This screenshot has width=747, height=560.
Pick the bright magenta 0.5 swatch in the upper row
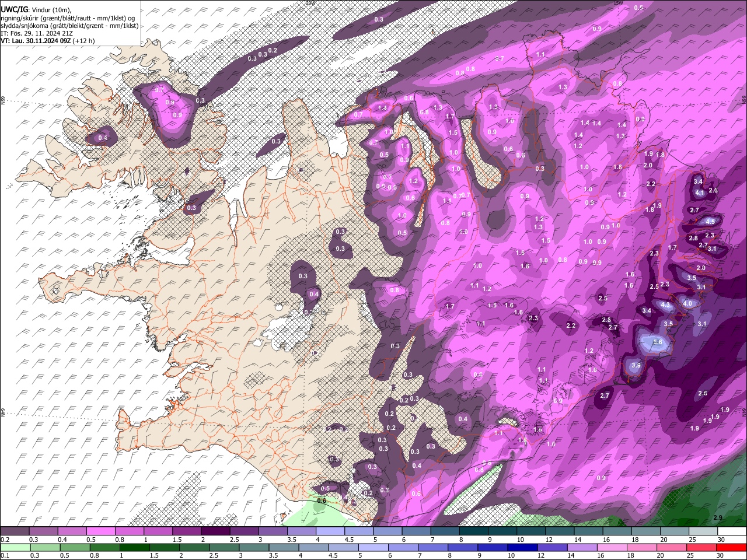(x=101, y=531)
